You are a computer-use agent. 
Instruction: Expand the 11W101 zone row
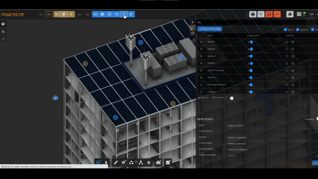(201, 42)
